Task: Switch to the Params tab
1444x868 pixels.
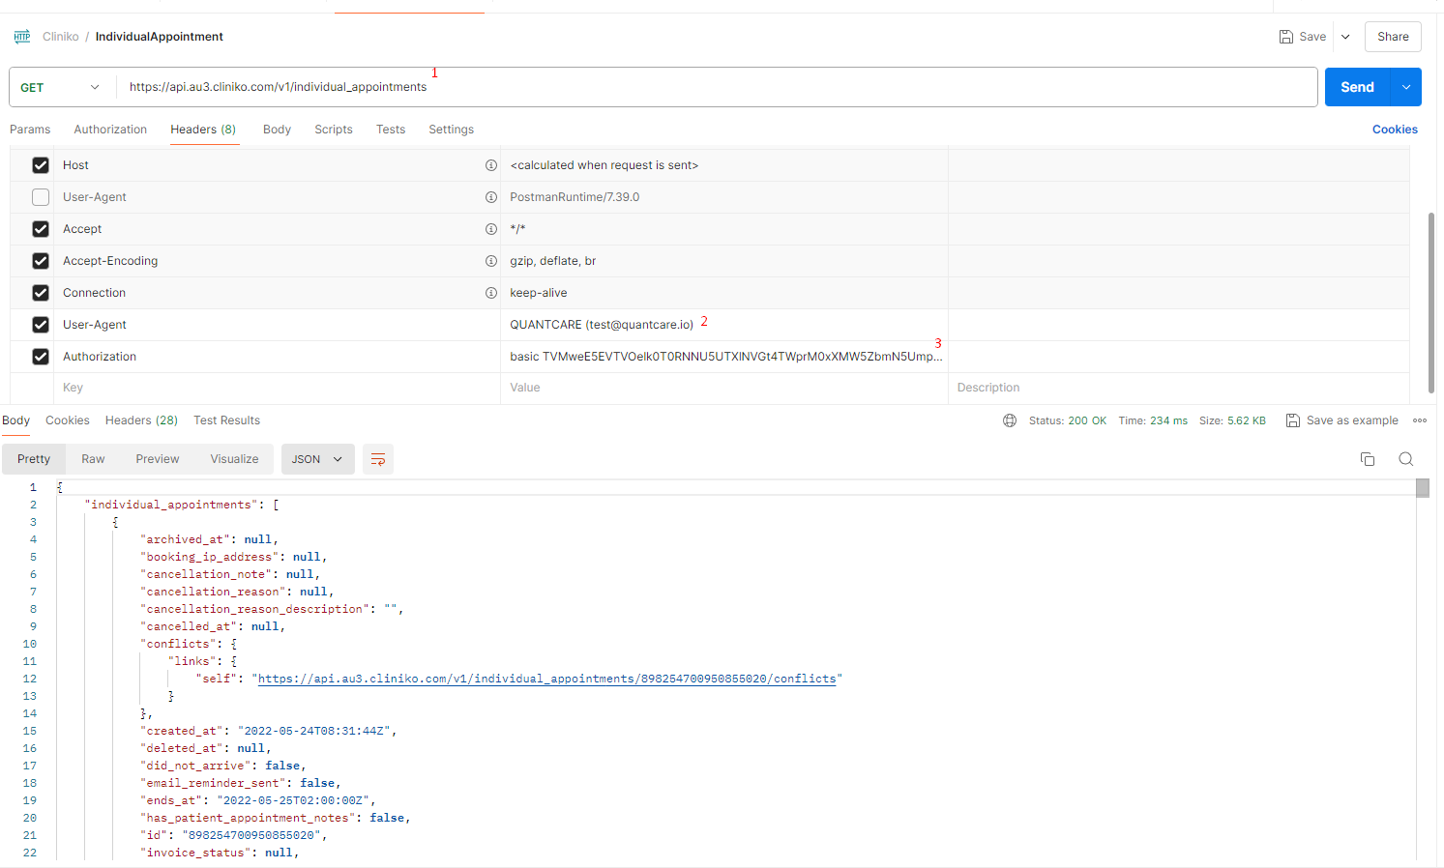Action: click(x=30, y=130)
